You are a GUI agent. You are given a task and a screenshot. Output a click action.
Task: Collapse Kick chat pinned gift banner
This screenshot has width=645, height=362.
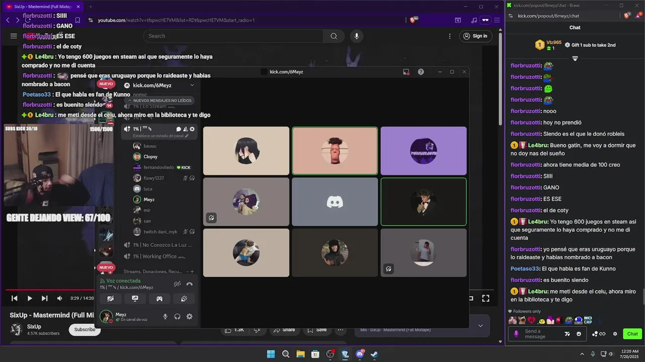[x=575, y=59]
